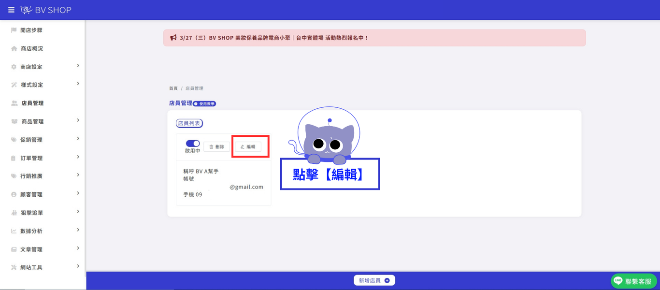Image resolution: width=660 pixels, height=290 pixels.
Task: Expand the 訂單管理 chevron
Action: [78, 157]
